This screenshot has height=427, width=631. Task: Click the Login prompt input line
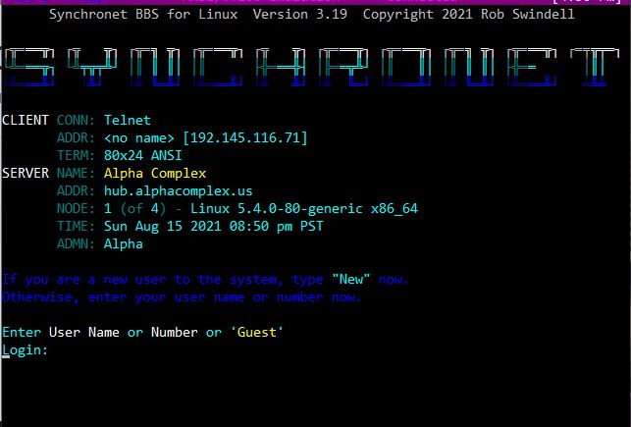(25, 350)
